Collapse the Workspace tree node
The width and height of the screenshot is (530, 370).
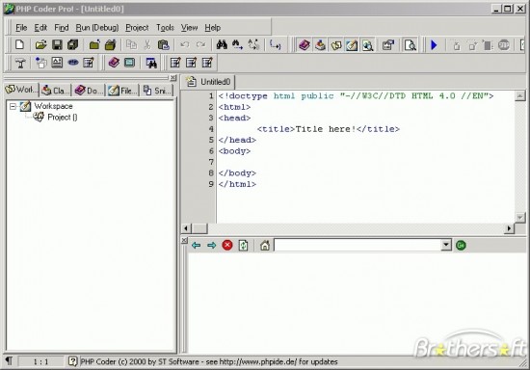point(13,106)
